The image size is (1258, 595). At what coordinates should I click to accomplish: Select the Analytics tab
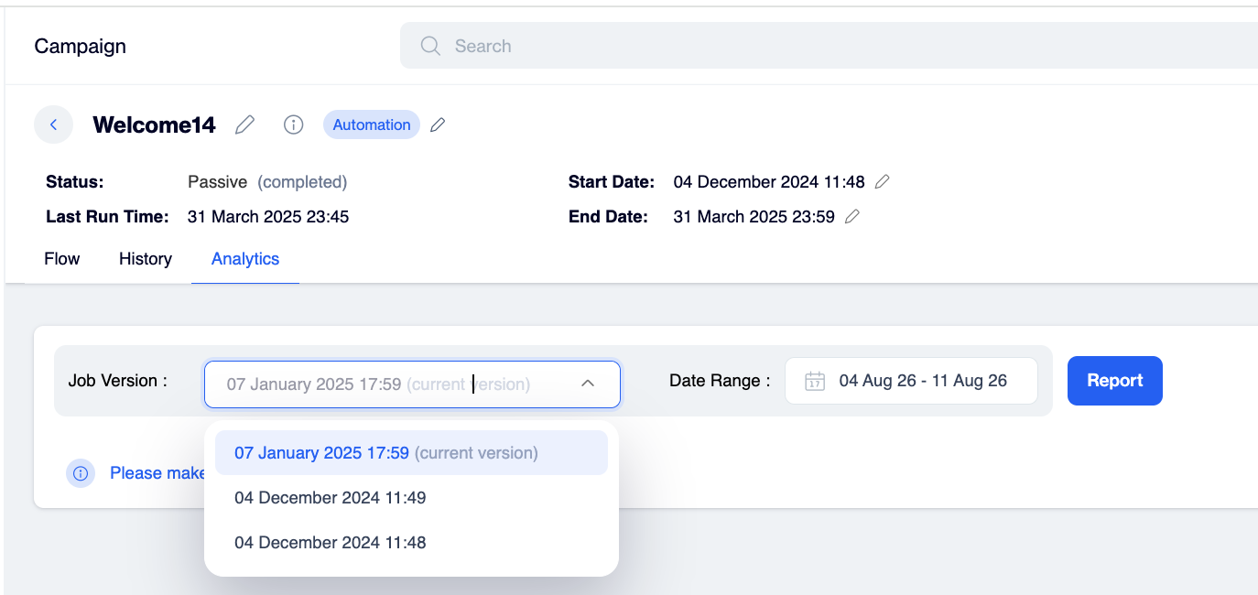tap(245, 259)
